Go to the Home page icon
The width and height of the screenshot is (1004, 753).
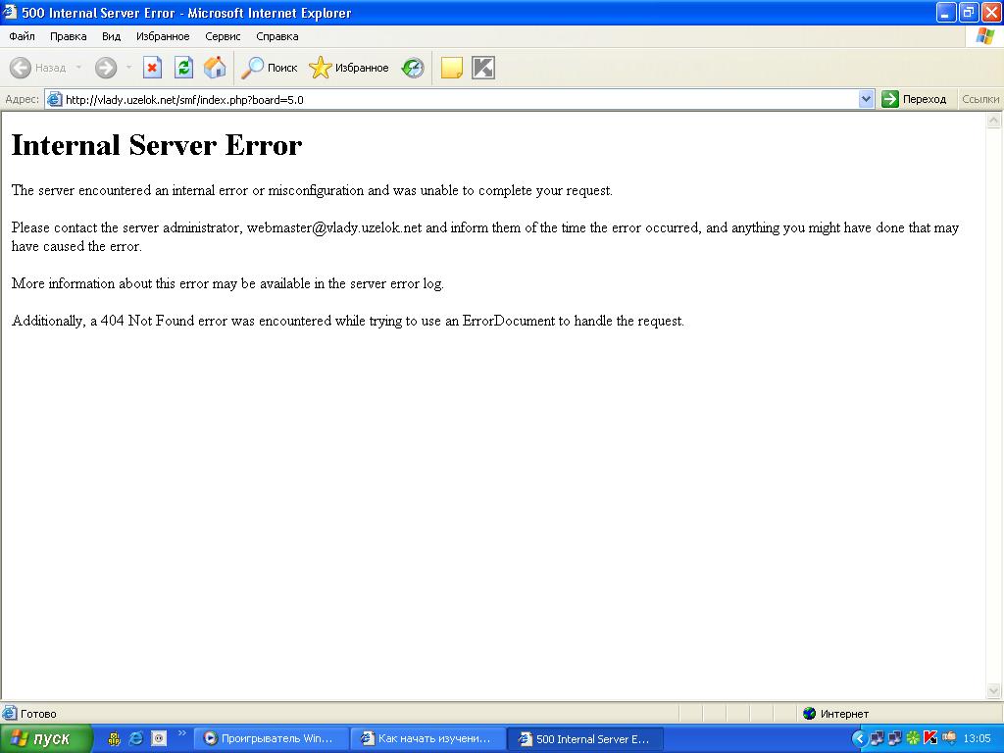click(215, 68)
